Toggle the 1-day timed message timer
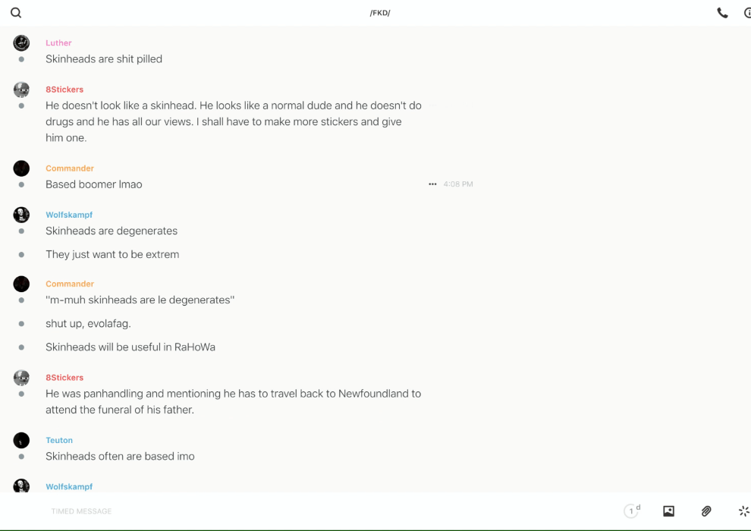This screenshot has width=751, height=531. (x=632, y=511)
